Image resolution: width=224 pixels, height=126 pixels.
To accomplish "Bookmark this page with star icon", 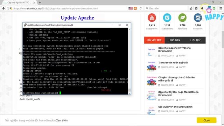I will coord(191,8).
